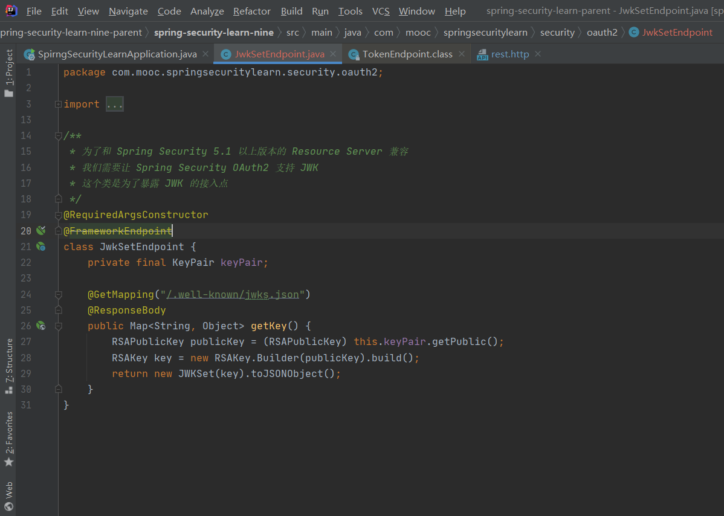Click the /.well-known/jwks.json URL link
724x516 pixels.
(233, 294)
